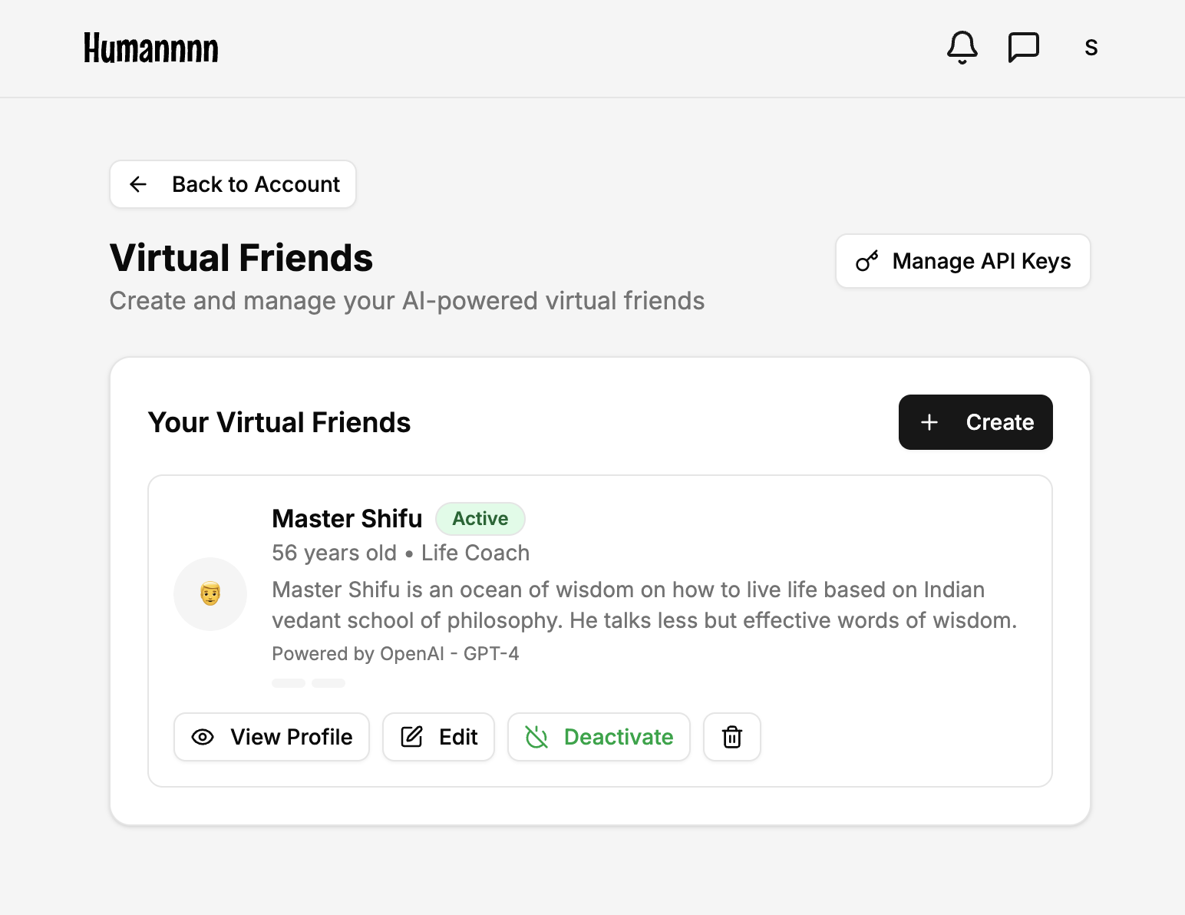Edit the Master Shifu friend
Image resolution: width=1185 pixels, height=915 pixels.
(x=438, y=737)
